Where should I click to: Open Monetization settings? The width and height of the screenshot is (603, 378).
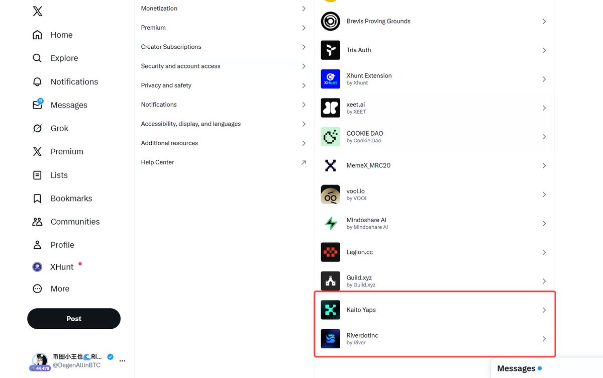click(224, 9)
